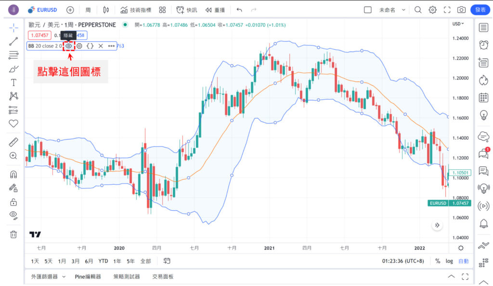This screenshot has width=493, height=286.
Task: Toggle the log scale option
Action: [x=449, y=261]
